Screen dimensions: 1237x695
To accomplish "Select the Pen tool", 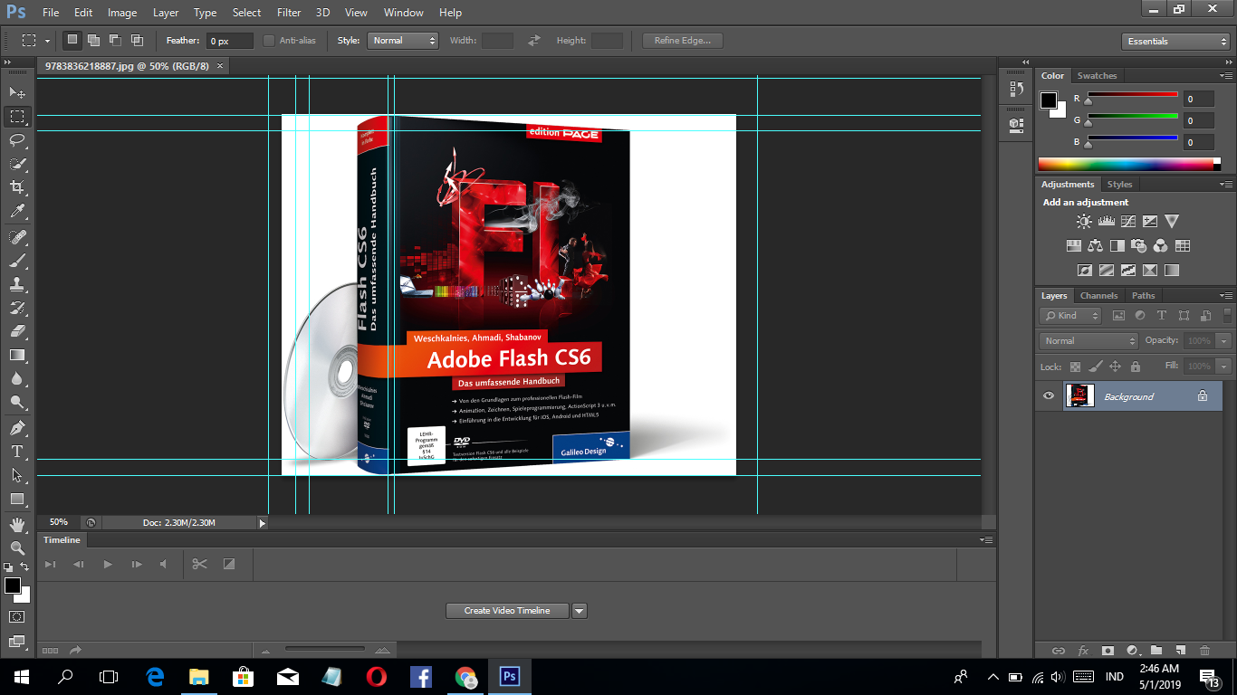I will 17,428.
